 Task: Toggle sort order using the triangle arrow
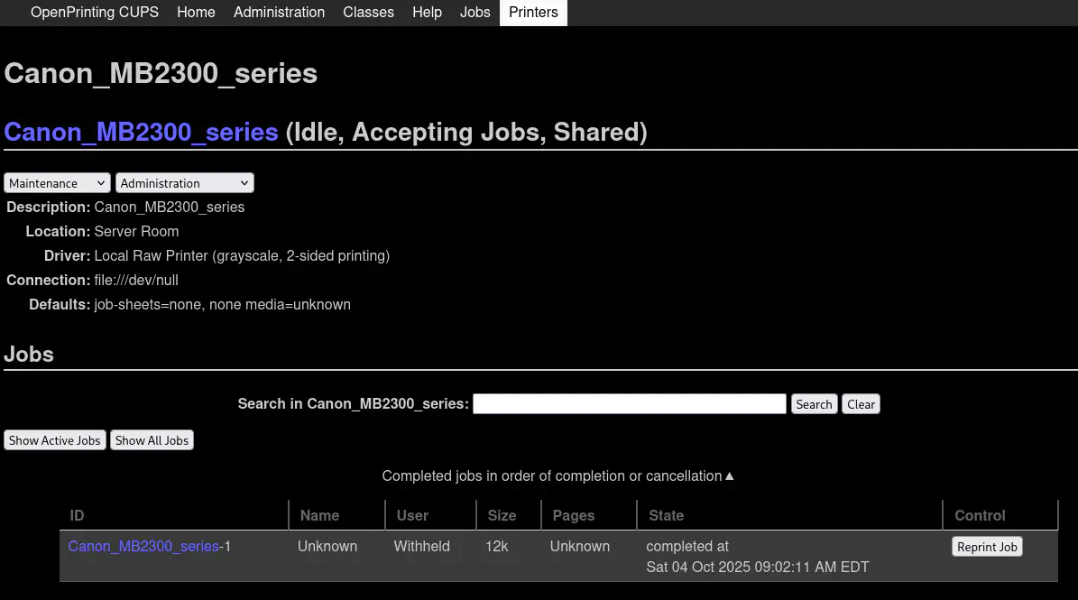730,476
